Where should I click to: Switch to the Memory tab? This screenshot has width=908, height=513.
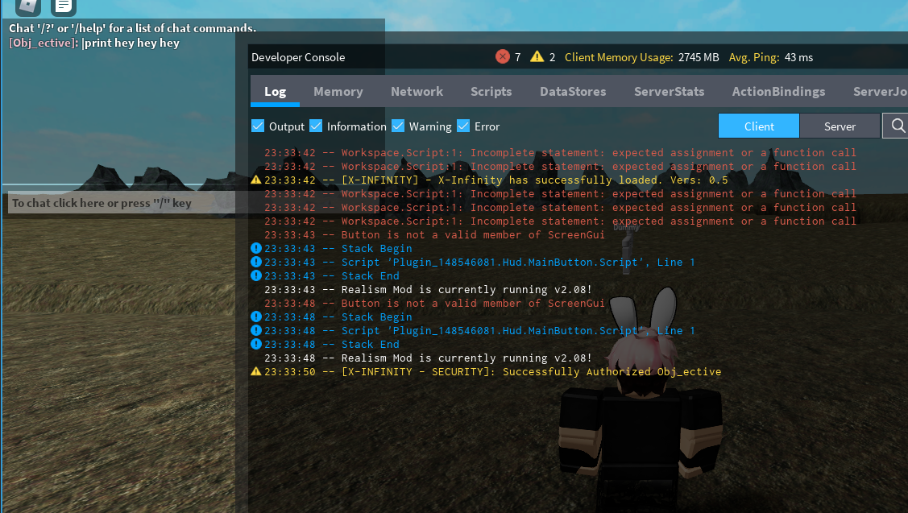point(338,91)
